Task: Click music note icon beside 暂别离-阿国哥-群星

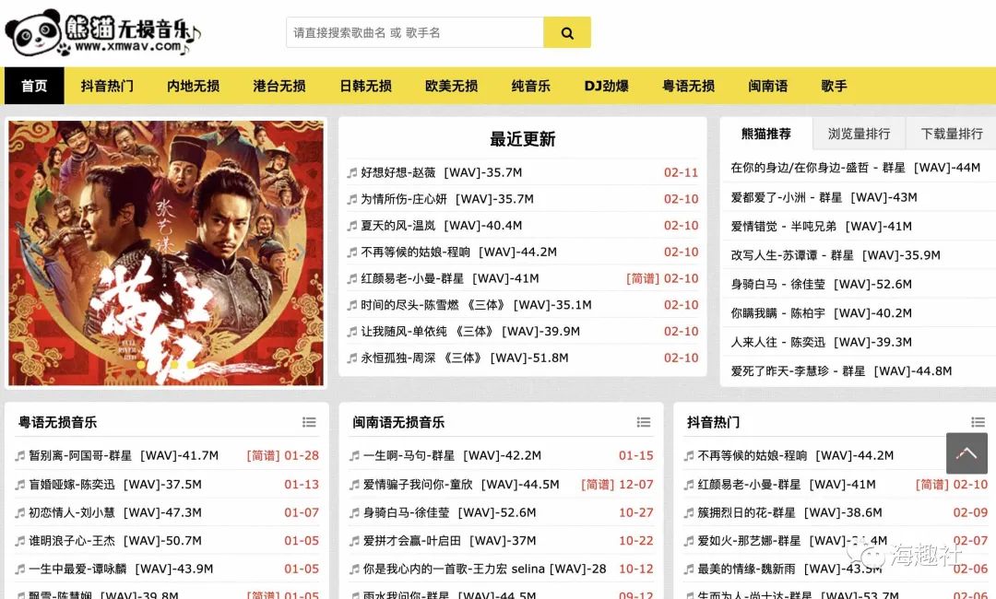Action: pyautogui.click(x=20, y=455)
